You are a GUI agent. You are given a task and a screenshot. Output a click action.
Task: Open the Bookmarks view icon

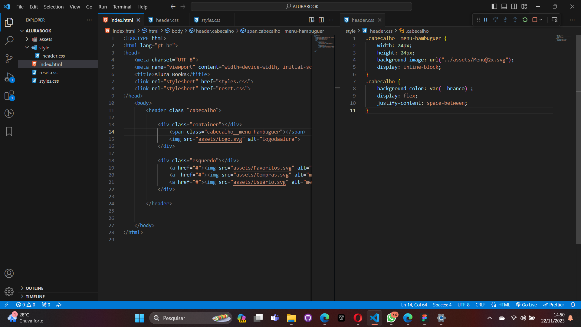click(x=9, y=131)
